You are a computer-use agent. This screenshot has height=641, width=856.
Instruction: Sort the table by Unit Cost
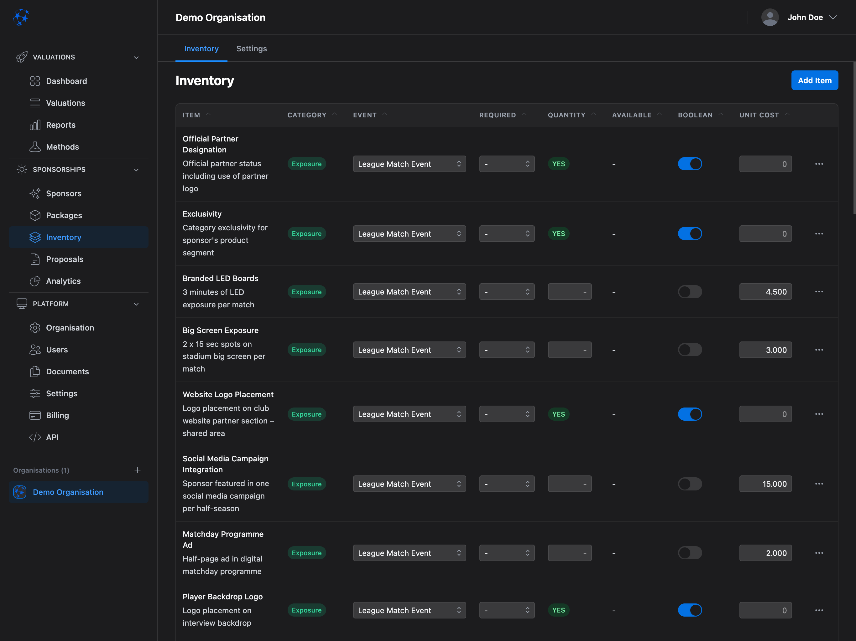[759, 115]
